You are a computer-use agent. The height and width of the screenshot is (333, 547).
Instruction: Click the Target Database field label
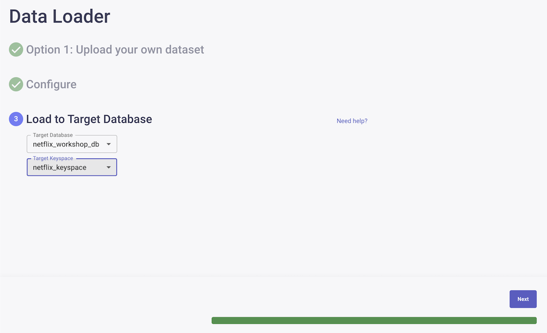click(52, 135)
